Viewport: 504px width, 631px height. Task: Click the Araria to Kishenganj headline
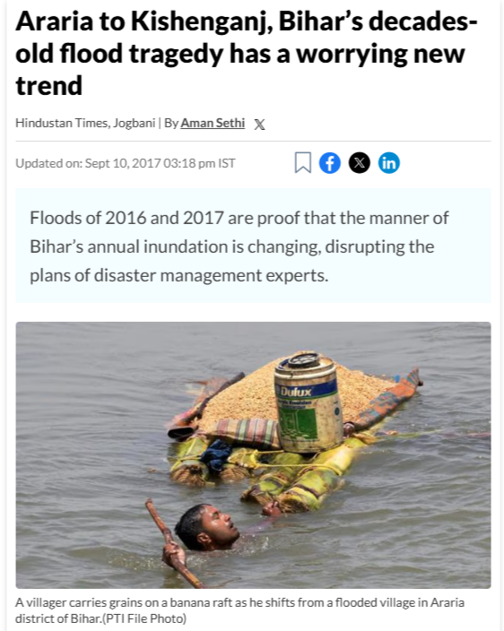247,53
